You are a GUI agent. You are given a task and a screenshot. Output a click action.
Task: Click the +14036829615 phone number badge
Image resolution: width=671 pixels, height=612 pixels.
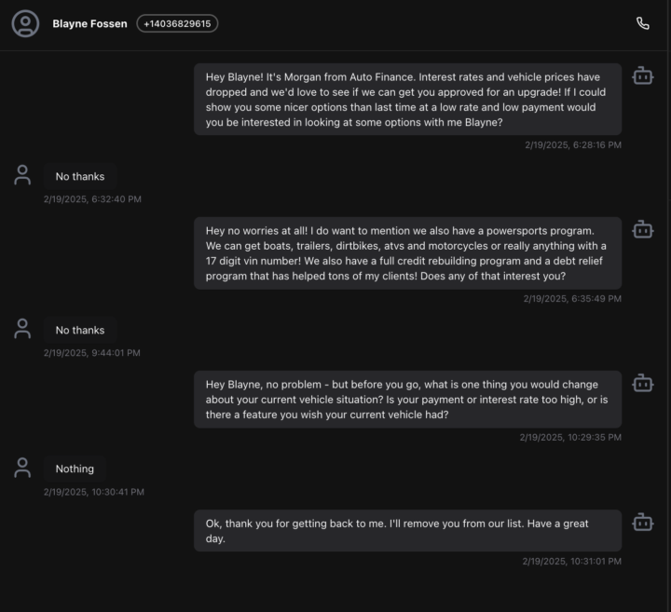[177, 23]
